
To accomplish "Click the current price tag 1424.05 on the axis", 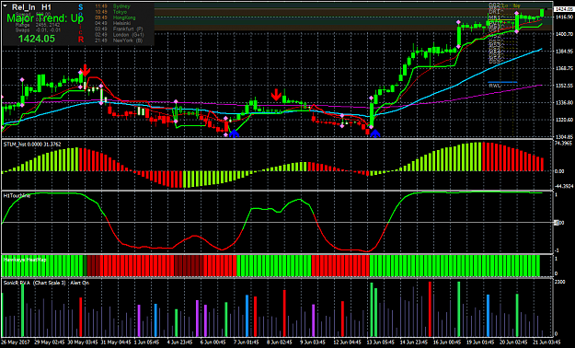I will pyautogui.click(x=563, y=9).
